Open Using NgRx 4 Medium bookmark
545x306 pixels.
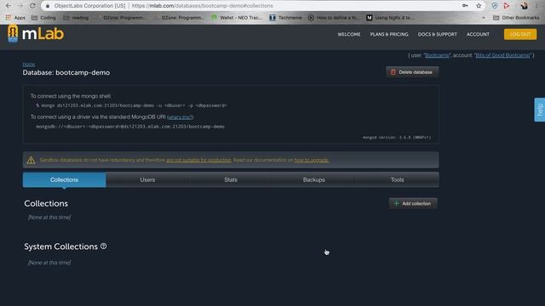pos(391,17)
